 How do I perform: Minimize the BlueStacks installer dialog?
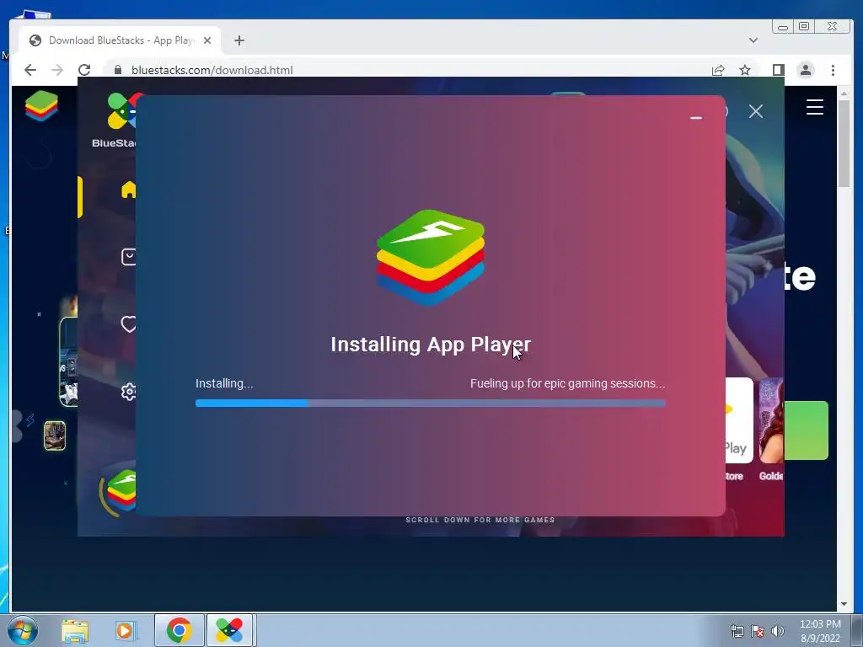click(695, 118)
